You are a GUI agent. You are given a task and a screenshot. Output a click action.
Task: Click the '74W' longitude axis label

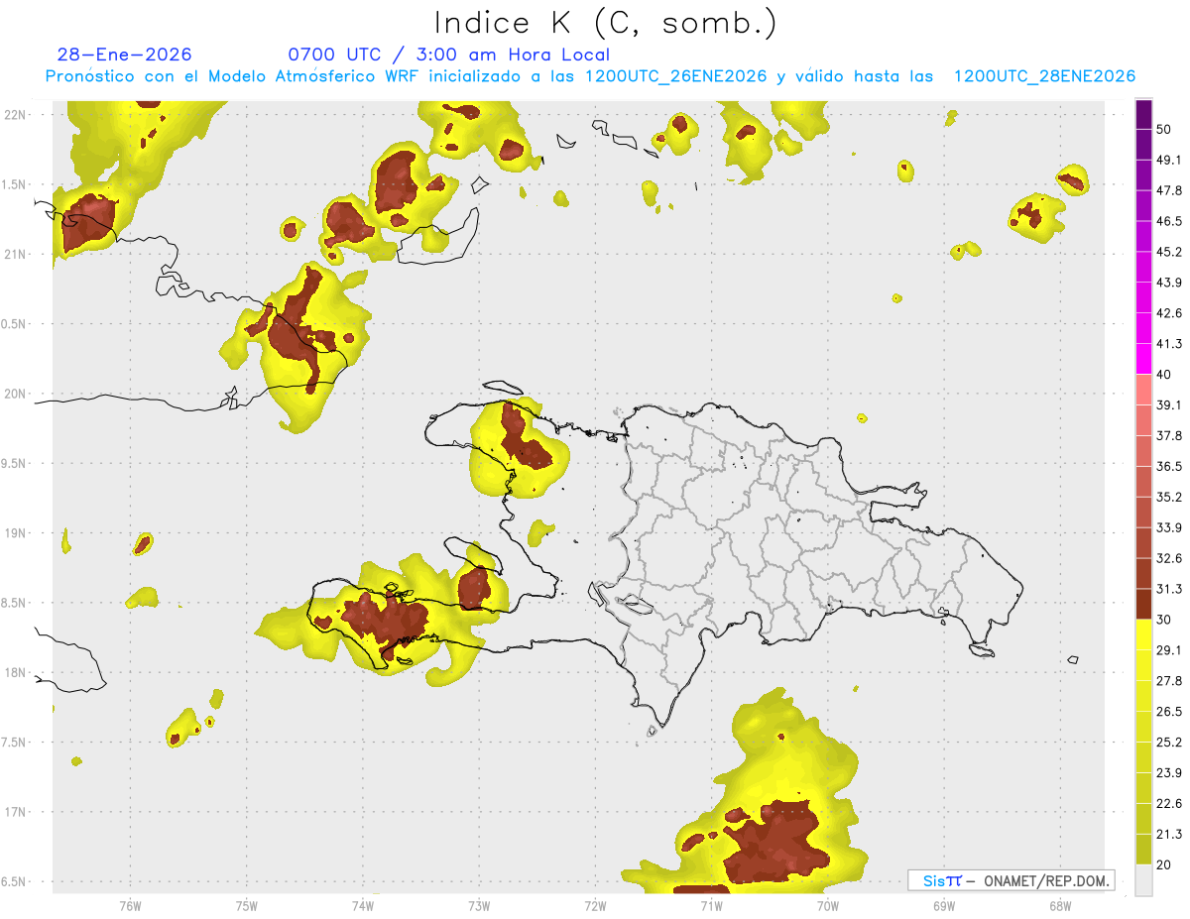pyautogui.click(x=363, y=906)
